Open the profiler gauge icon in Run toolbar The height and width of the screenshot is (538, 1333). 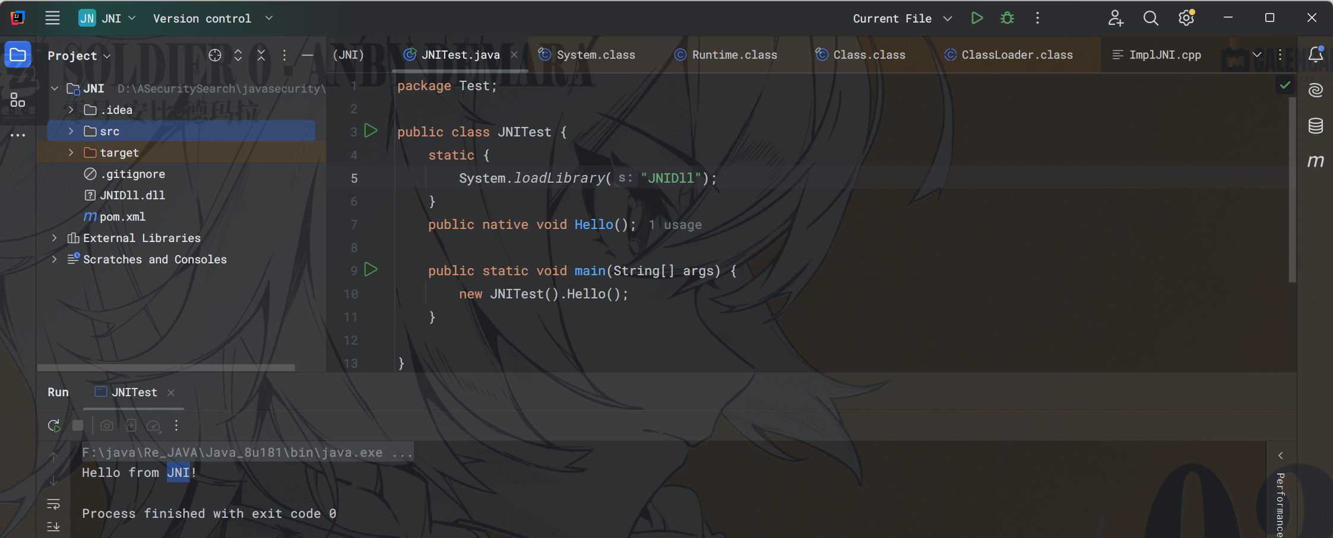click(x=154, y=425)
